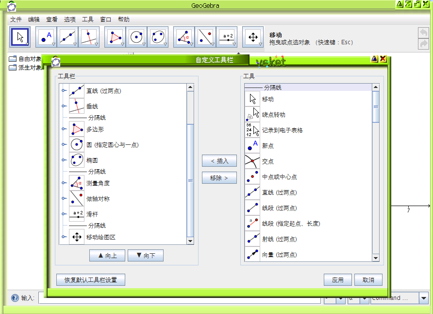The image size is (433, 314).
Task: Click scroll down arrow of tools list
Action: [x=376, y=258]
